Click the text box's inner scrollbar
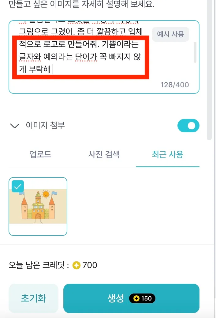Image resolution: width=216 pixels, height=318 pixels. [195, 52]
